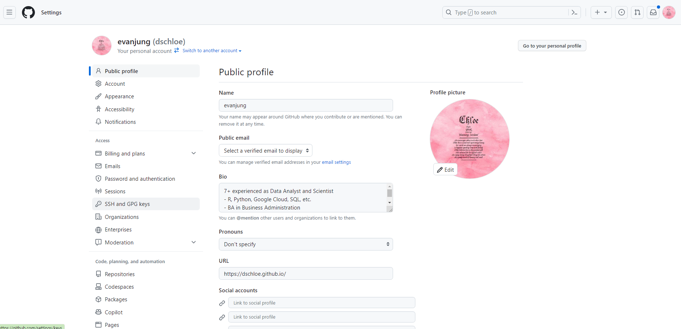Open the issues icon in header
The image size is (681, 329).
click(x=622, y=12)
